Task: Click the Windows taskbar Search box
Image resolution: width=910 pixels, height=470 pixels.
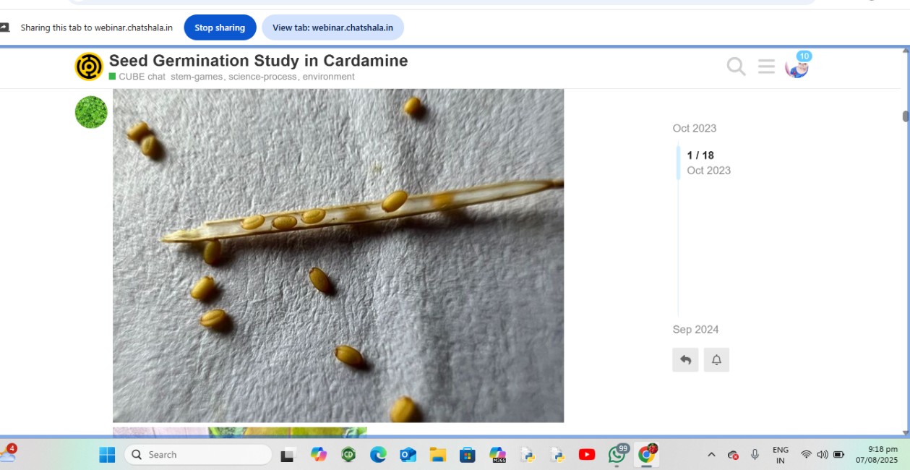Action: pos(198,454)
